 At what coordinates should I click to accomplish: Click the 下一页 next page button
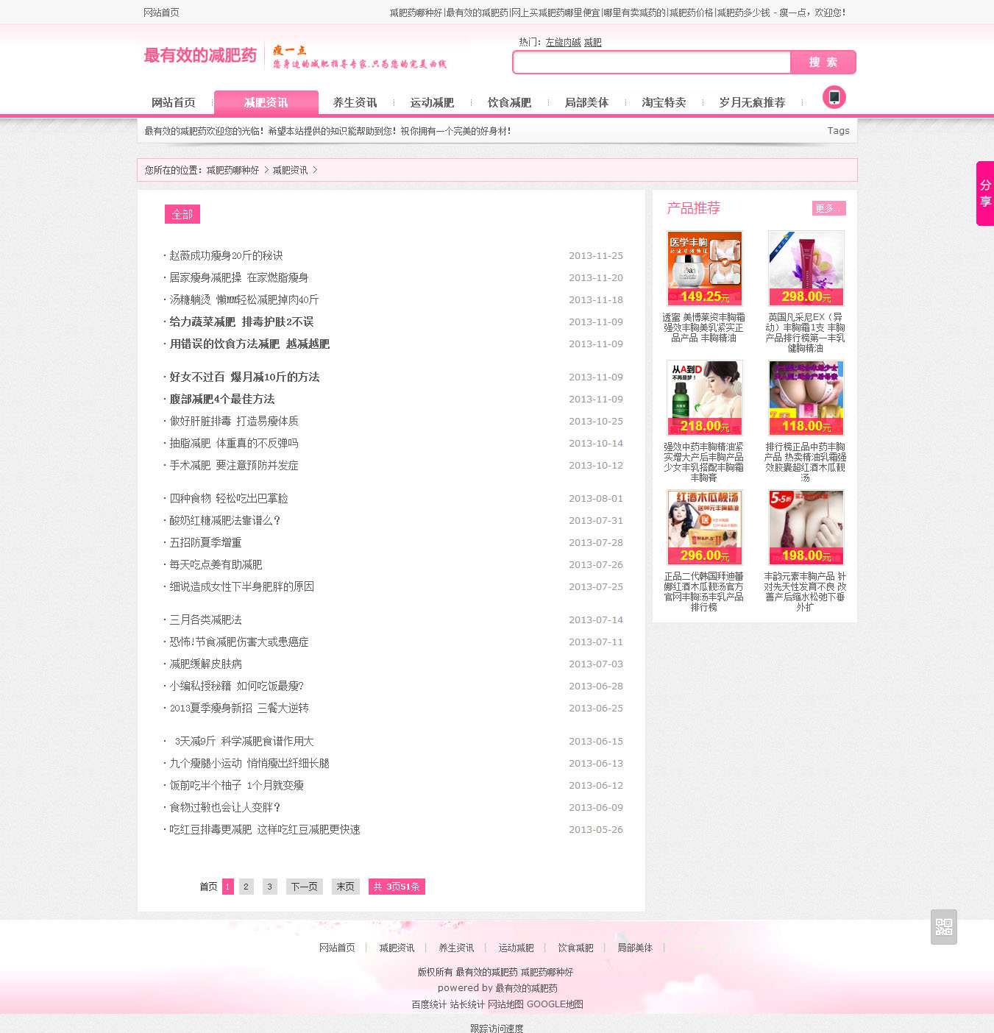(304, 887)
